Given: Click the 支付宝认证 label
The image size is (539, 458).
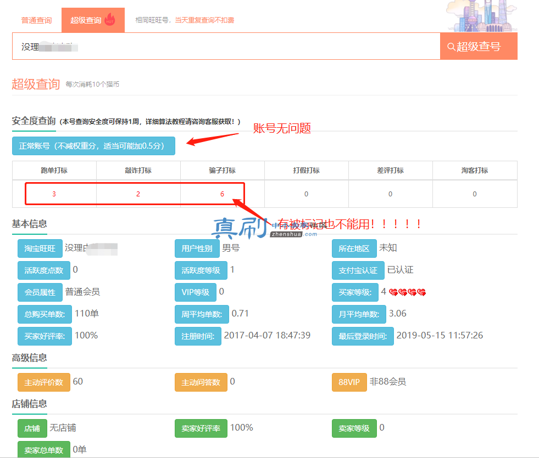Looking at the screenshot, I should 358,270.
